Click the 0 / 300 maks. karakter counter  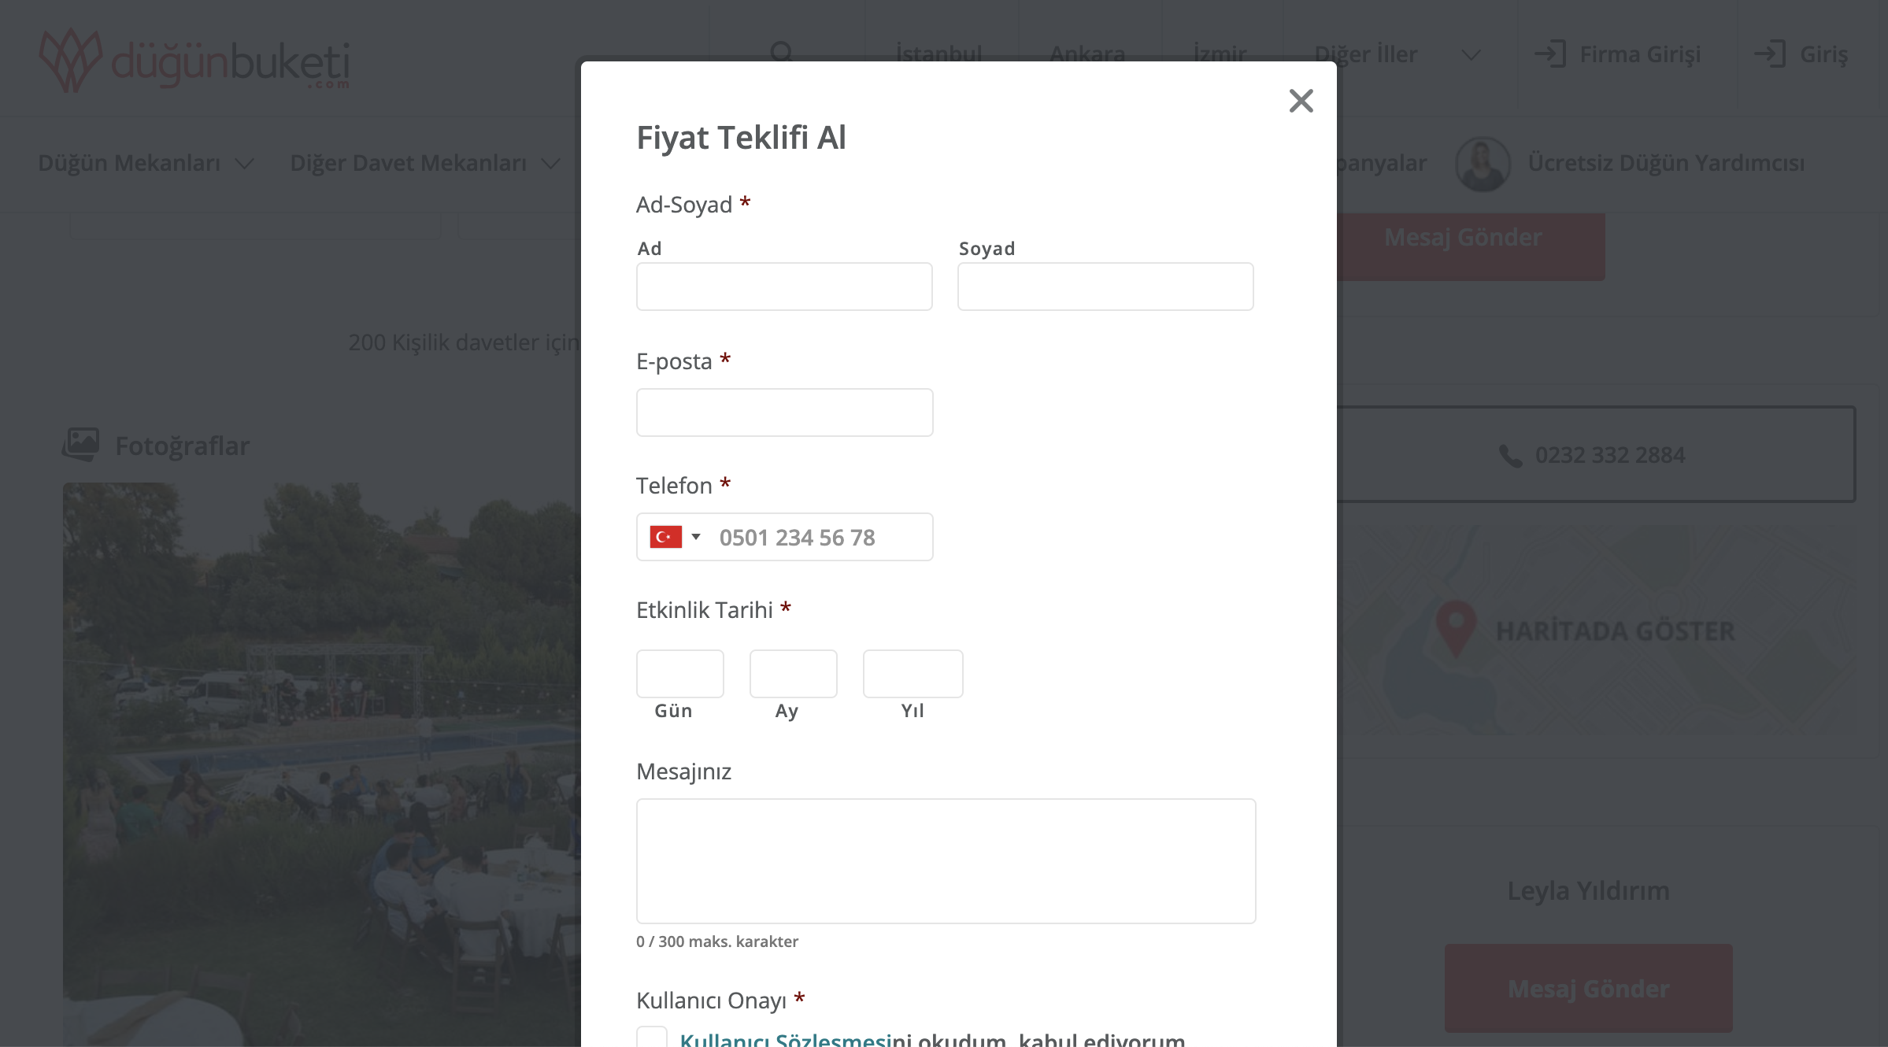(717, 942)
